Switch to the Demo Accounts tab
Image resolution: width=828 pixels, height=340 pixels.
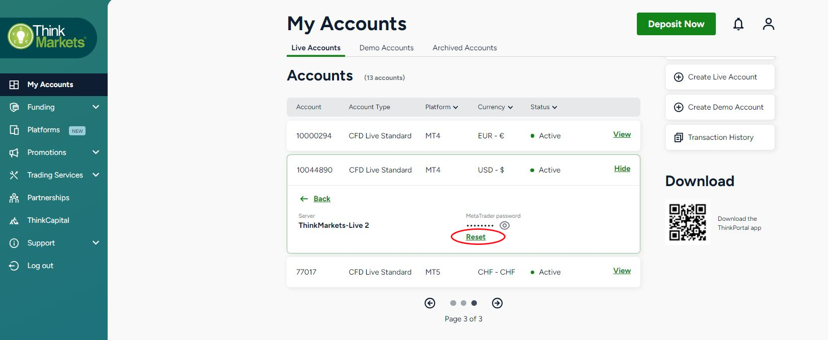point(386,48)
